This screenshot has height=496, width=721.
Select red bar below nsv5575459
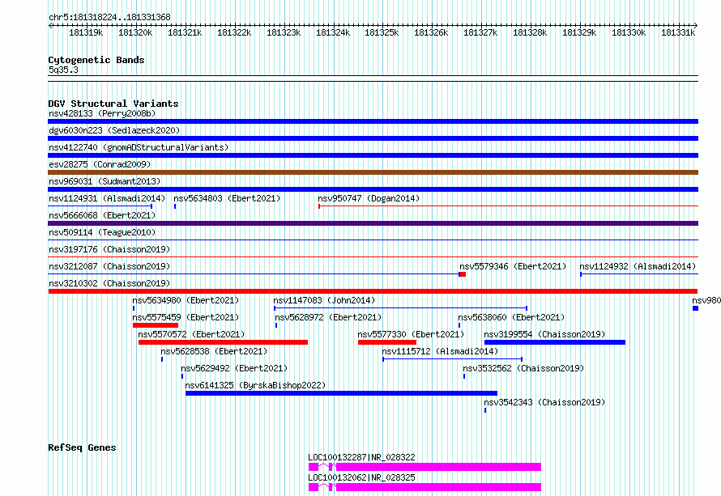[x=156, y=325]
